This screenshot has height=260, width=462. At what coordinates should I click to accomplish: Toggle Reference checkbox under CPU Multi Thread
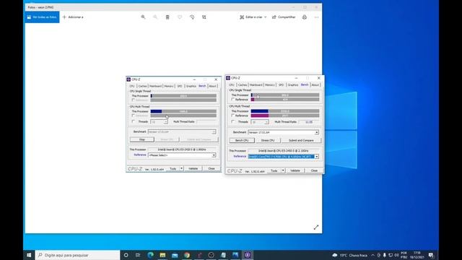pos(232,116)
